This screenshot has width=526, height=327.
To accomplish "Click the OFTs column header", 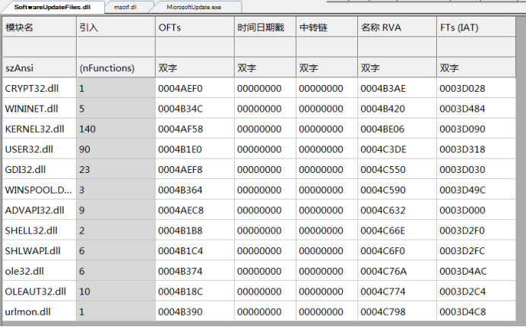I will (x=195, y=27).
